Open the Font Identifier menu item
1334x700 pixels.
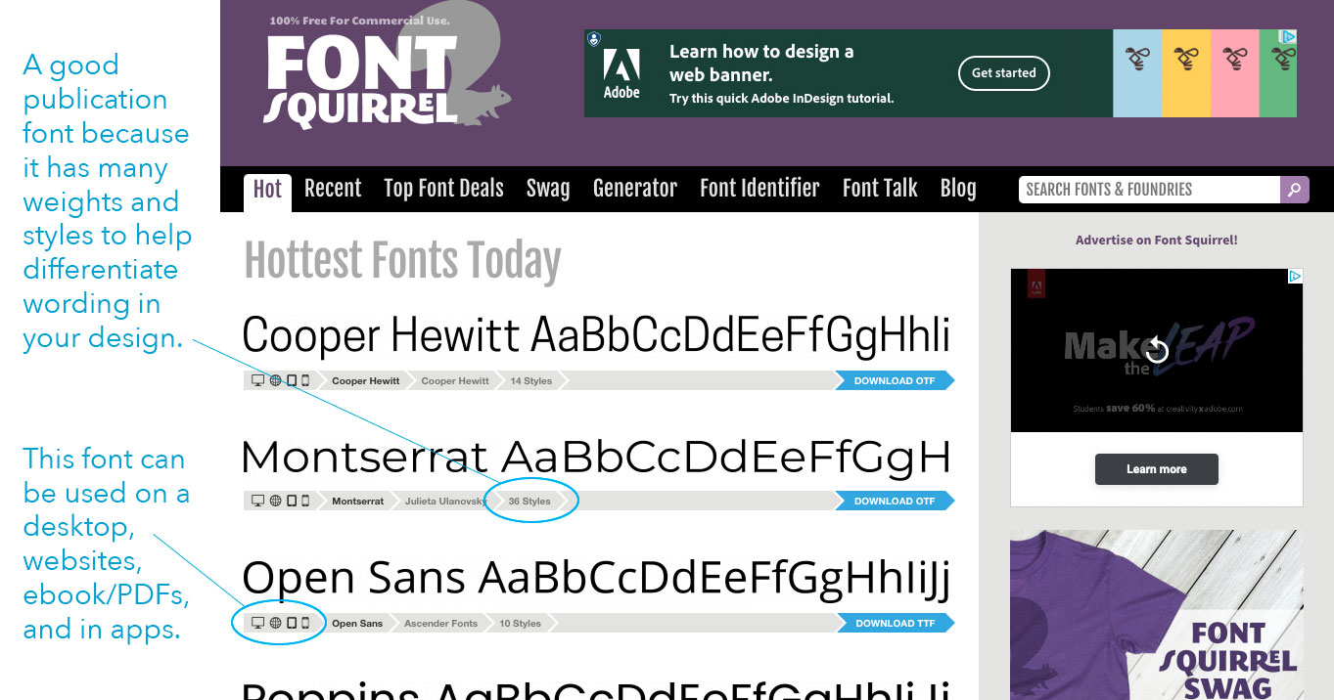click(x=759, y=188)
